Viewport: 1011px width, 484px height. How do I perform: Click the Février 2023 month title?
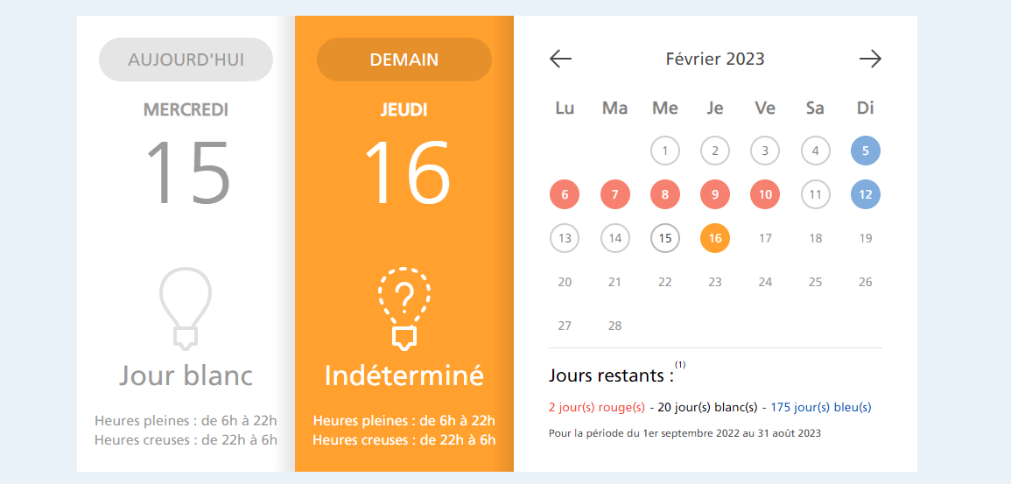[x=715, y=59]
